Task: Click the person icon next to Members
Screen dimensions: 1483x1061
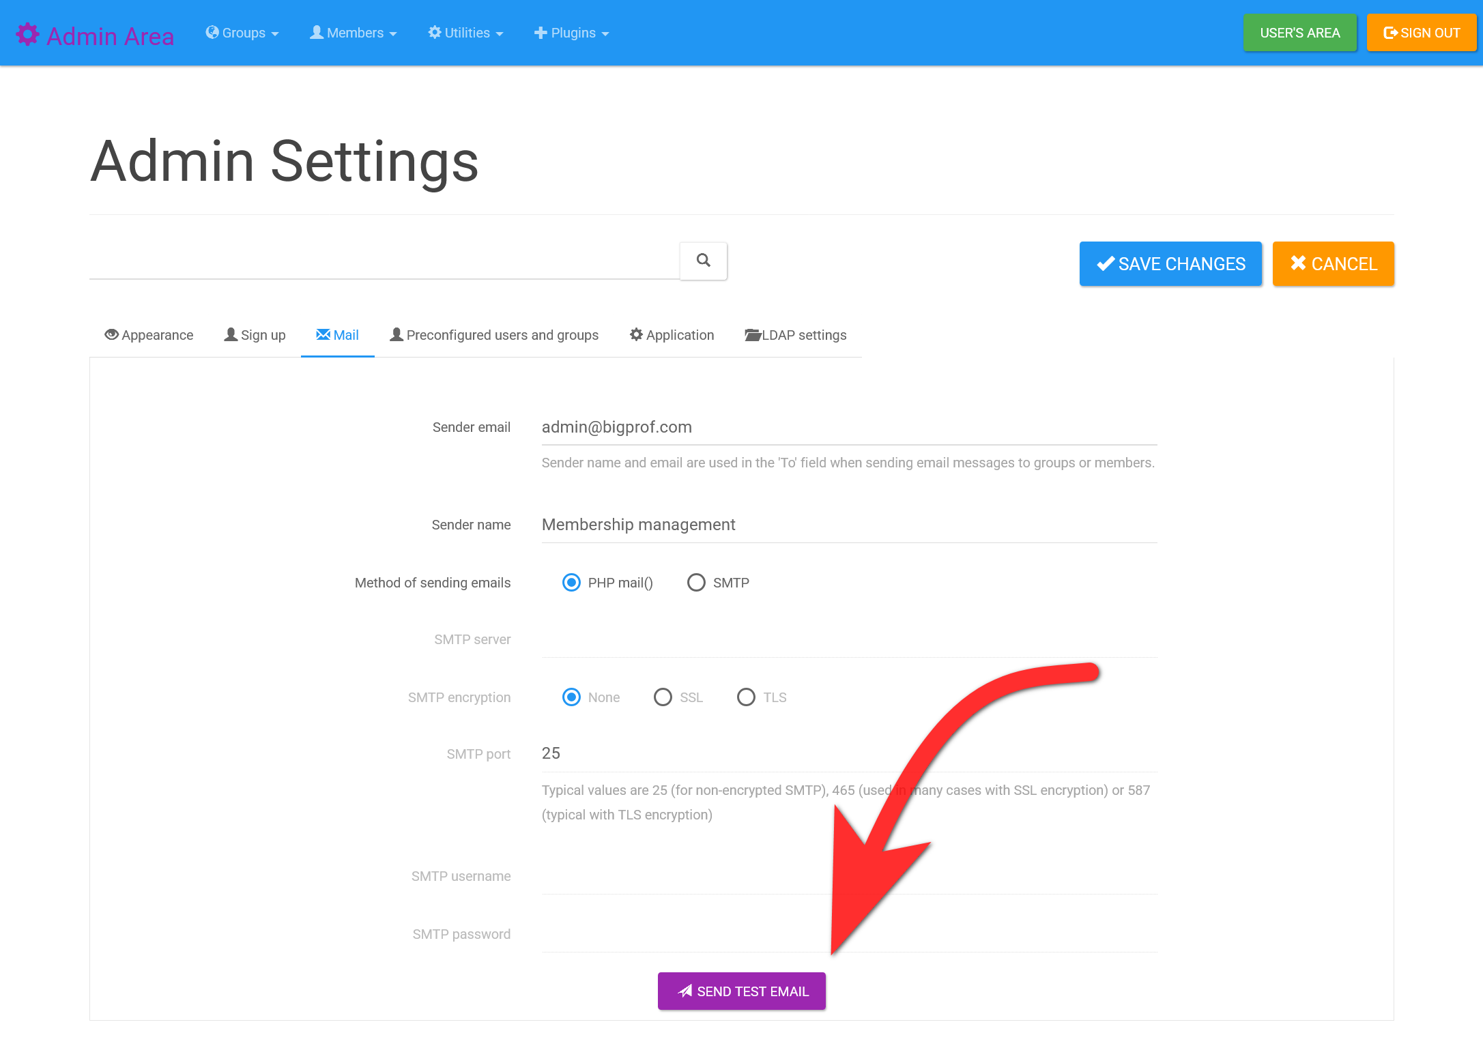Action: pos(316,32)
